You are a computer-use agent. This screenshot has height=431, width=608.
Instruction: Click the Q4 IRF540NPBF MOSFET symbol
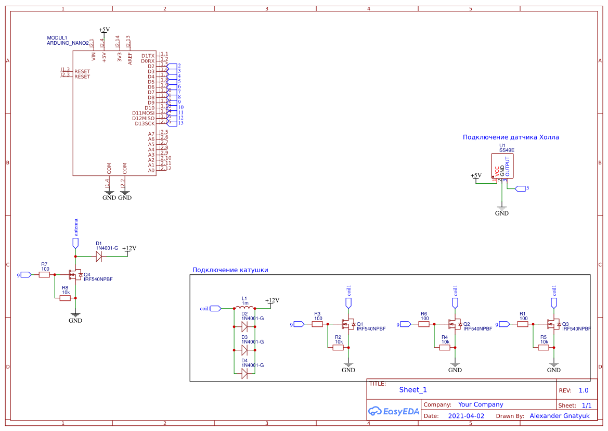point(75,275)
